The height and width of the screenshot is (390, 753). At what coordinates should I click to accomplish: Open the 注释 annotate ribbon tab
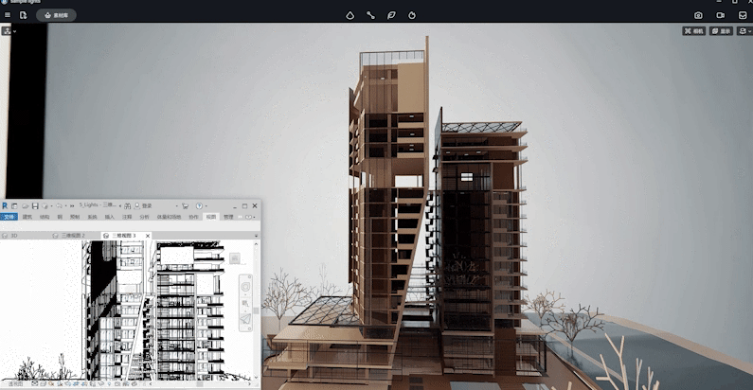[127, 217]
